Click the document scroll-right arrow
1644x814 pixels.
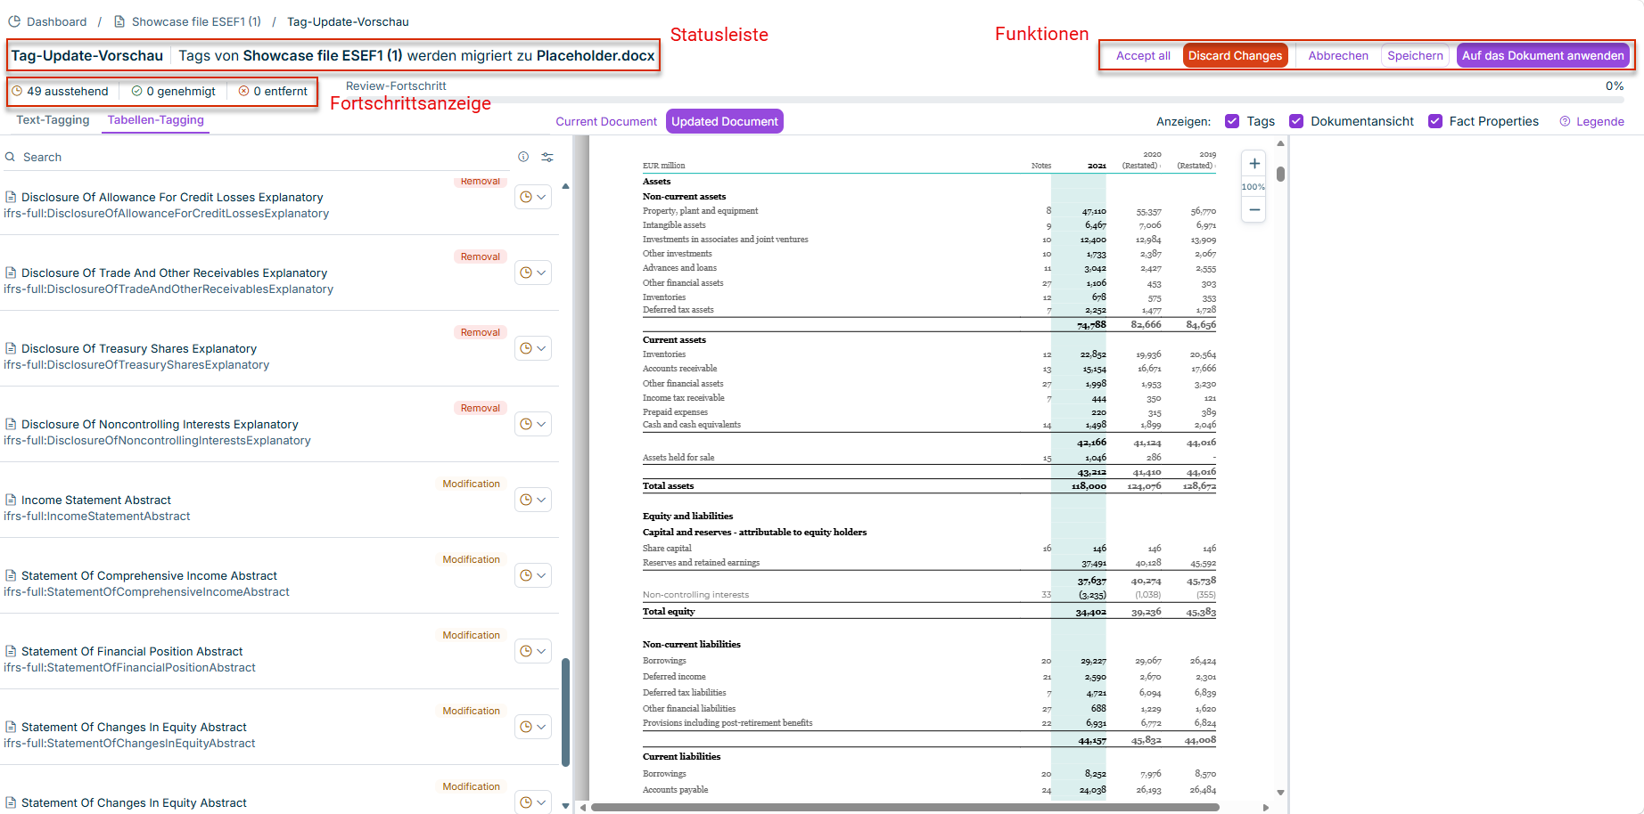[1266, 808]
